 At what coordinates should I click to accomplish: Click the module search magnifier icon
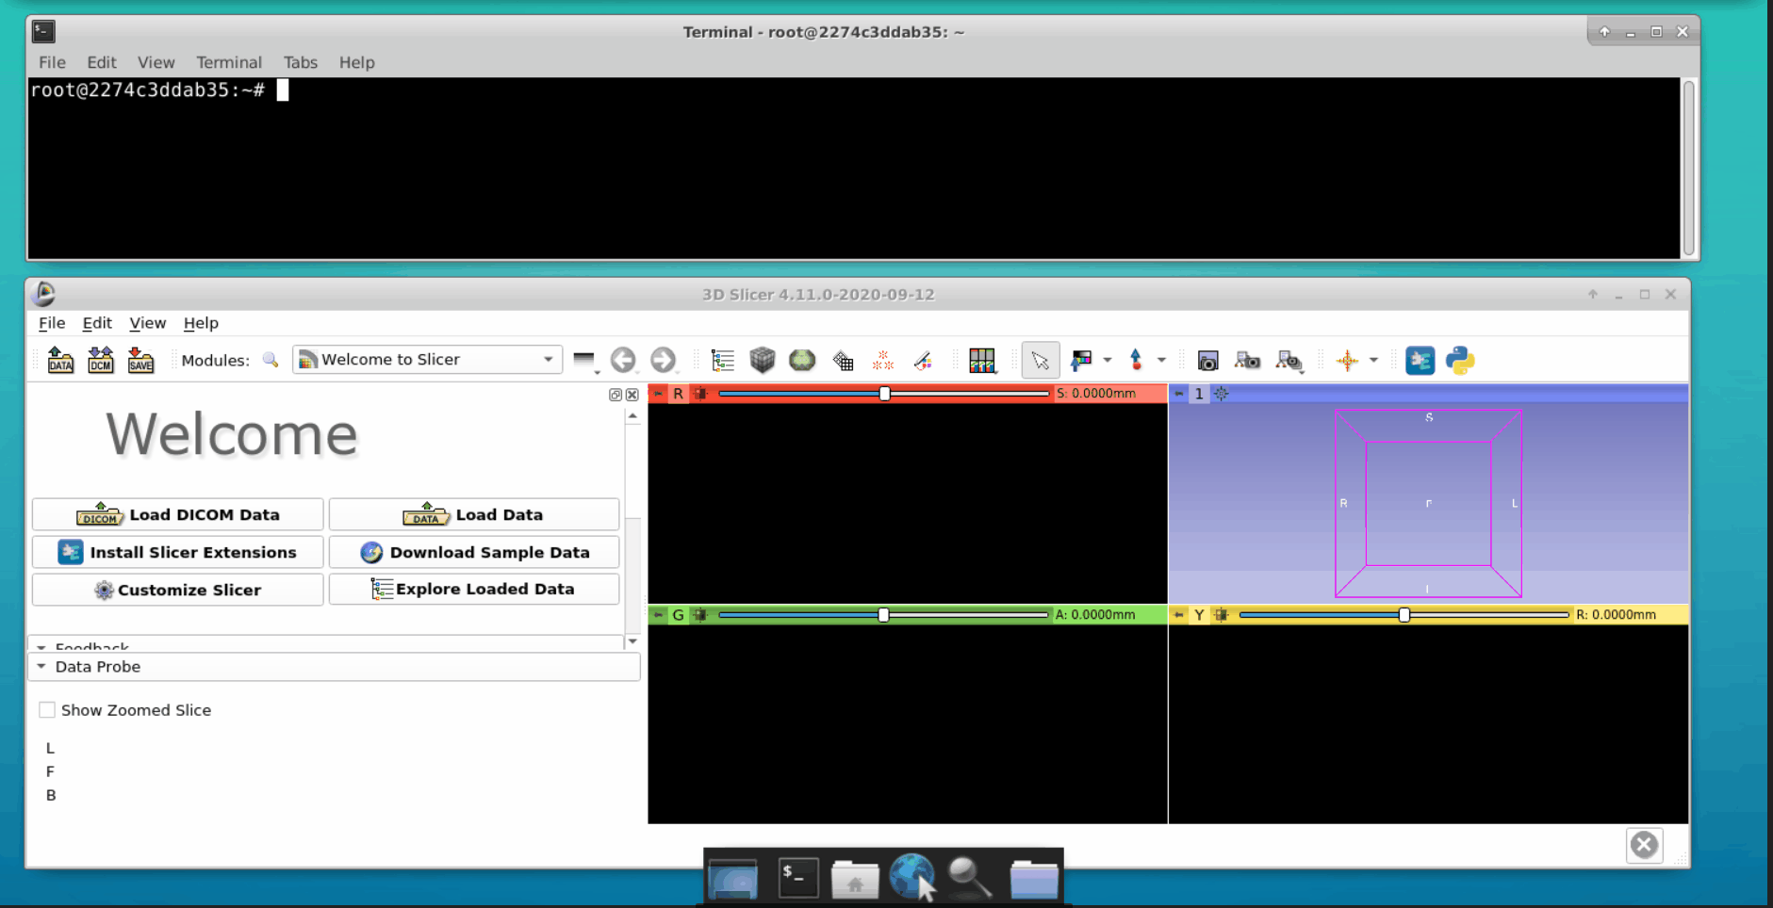pos(271,360)
